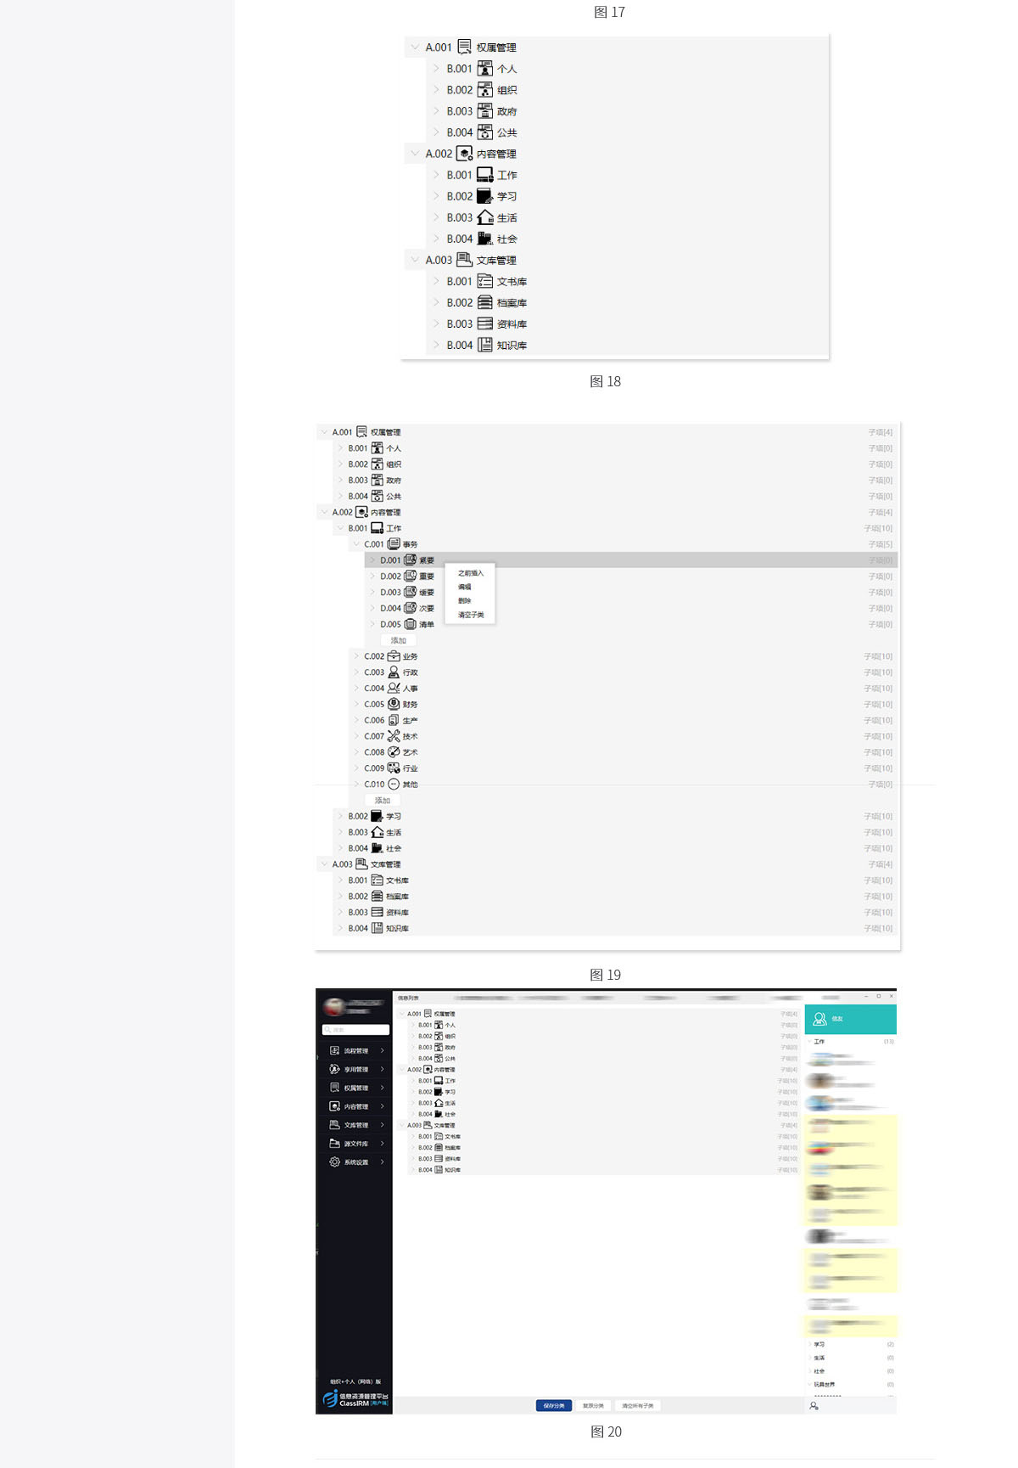The width and height of the screenshot is (1018, 1468).
Task: Click the 政府 icon in Figure 18
Action: point(484,111)
